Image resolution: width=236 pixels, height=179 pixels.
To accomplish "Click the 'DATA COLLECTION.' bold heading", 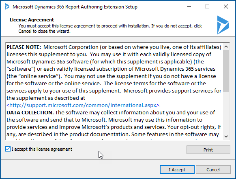I will [30, 113].
